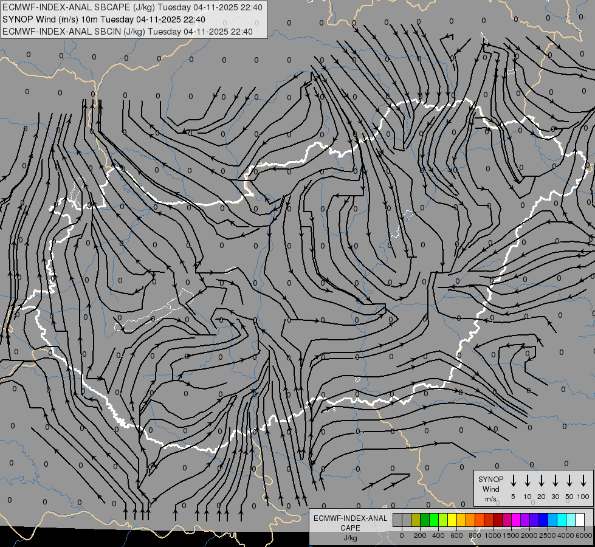Click the '4000' CAPE scale label
Viewport: 595px width, 547px height.
566,535
